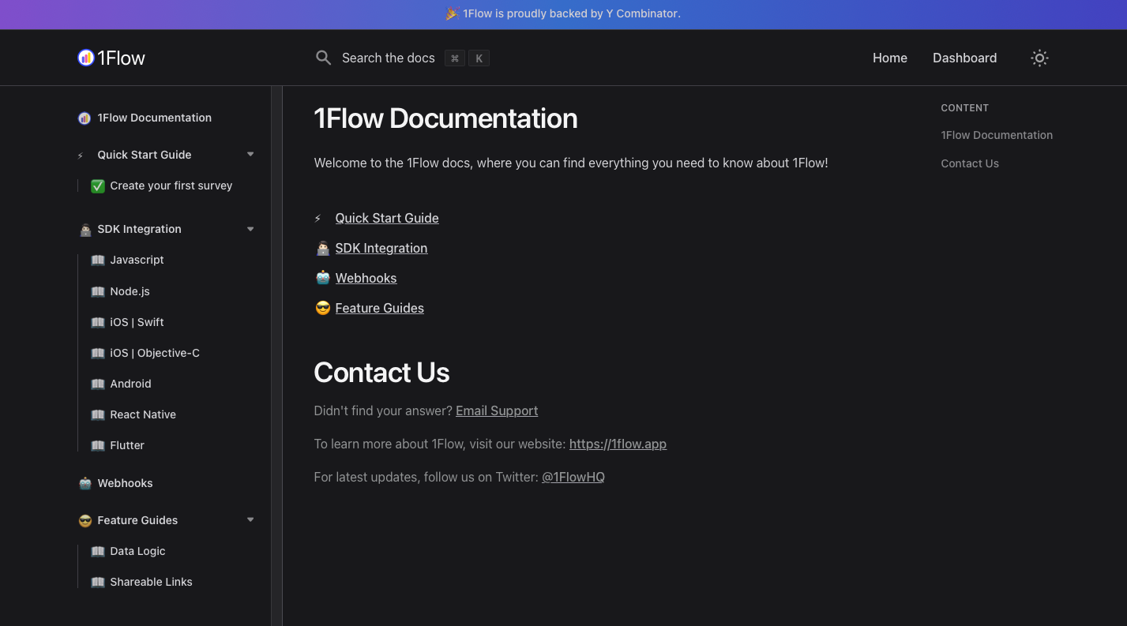Screen dimensions: 1127x626
Task: Open the Shareable Links guide
Action: click(152, 582)
